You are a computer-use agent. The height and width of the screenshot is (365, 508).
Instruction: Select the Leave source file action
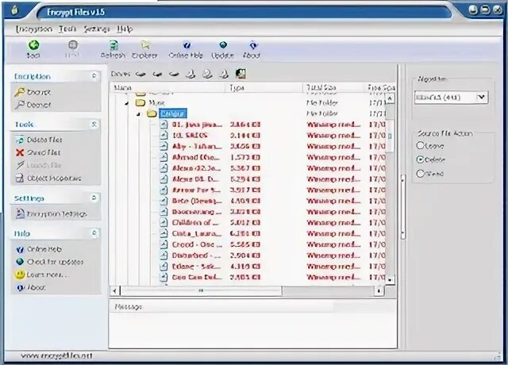click(420, 145)
